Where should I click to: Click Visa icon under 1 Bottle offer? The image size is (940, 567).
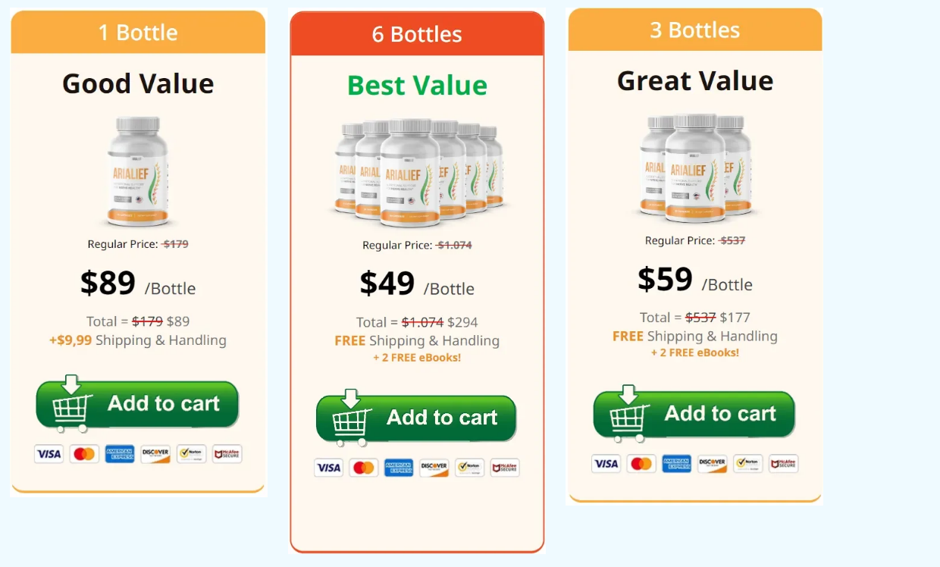[49, 454]
